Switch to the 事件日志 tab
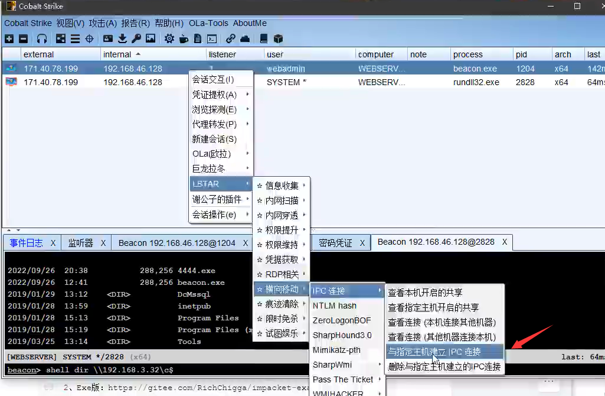This screenshot has height=396, width=605. 26,243
